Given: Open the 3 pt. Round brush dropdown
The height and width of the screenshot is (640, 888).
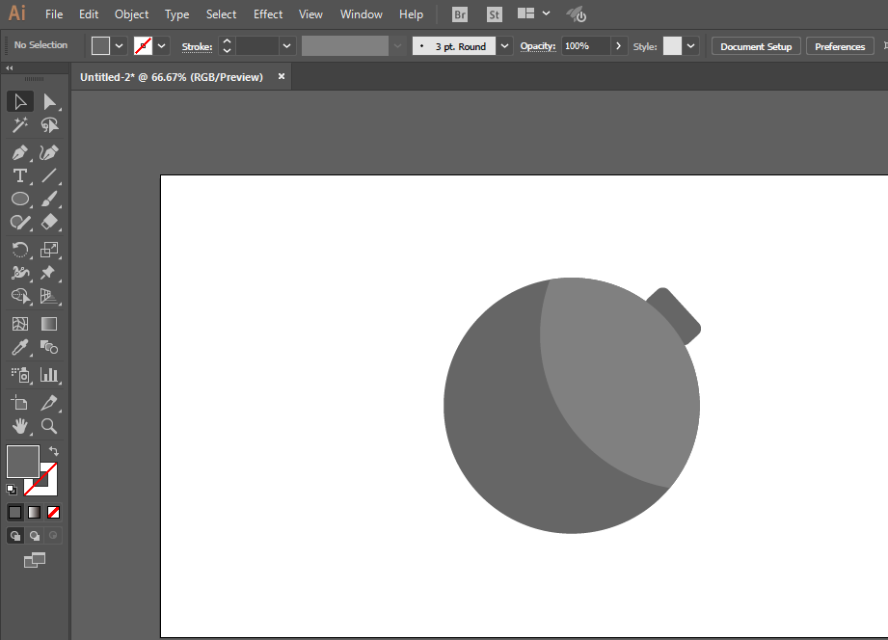Looking at the screenshot, I should pos(504,46).
